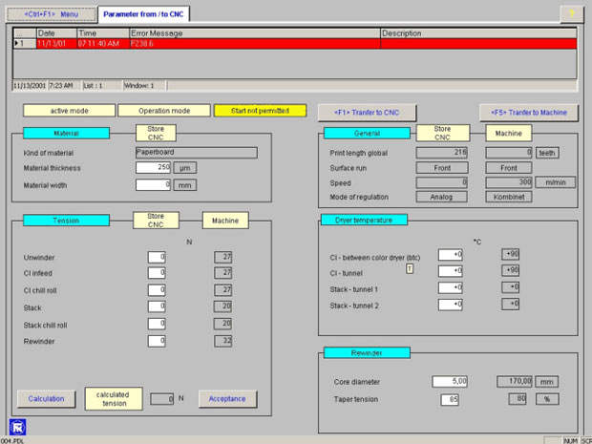This screenshot has width=592, height=444.
Task: Click the active mode indicator
Action: [x=69, y=111]
